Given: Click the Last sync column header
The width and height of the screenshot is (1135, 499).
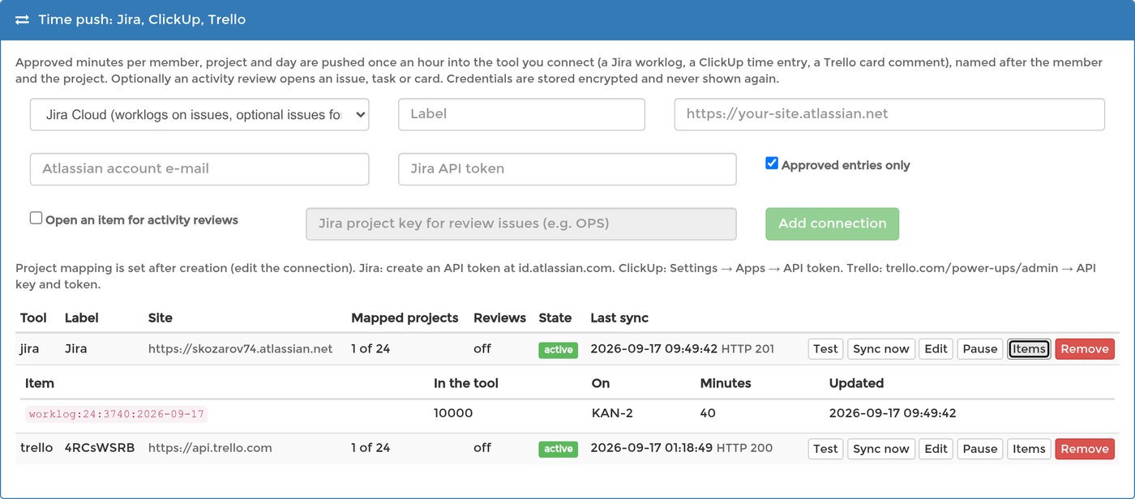Looking at the screenshot, I should [x=619, y=318].
